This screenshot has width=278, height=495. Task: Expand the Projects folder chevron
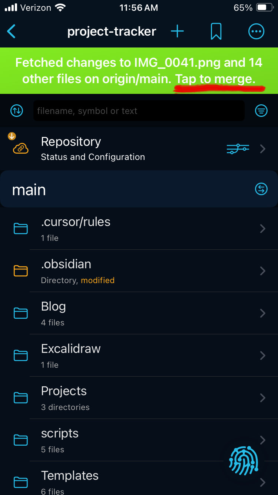click(263, 398)
